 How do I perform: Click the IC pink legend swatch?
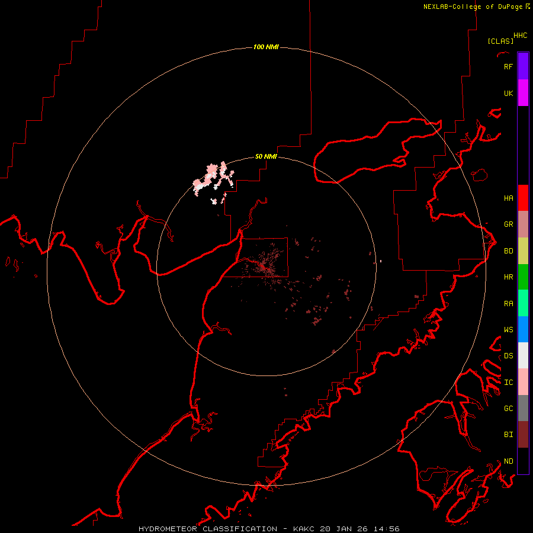523,382
